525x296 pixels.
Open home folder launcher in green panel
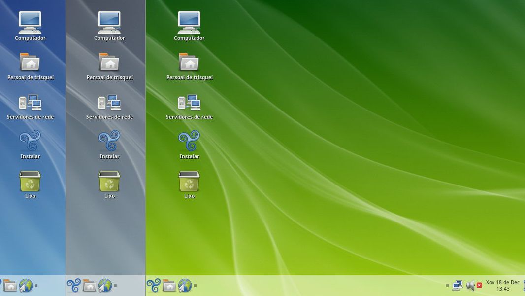coord(169,285)
